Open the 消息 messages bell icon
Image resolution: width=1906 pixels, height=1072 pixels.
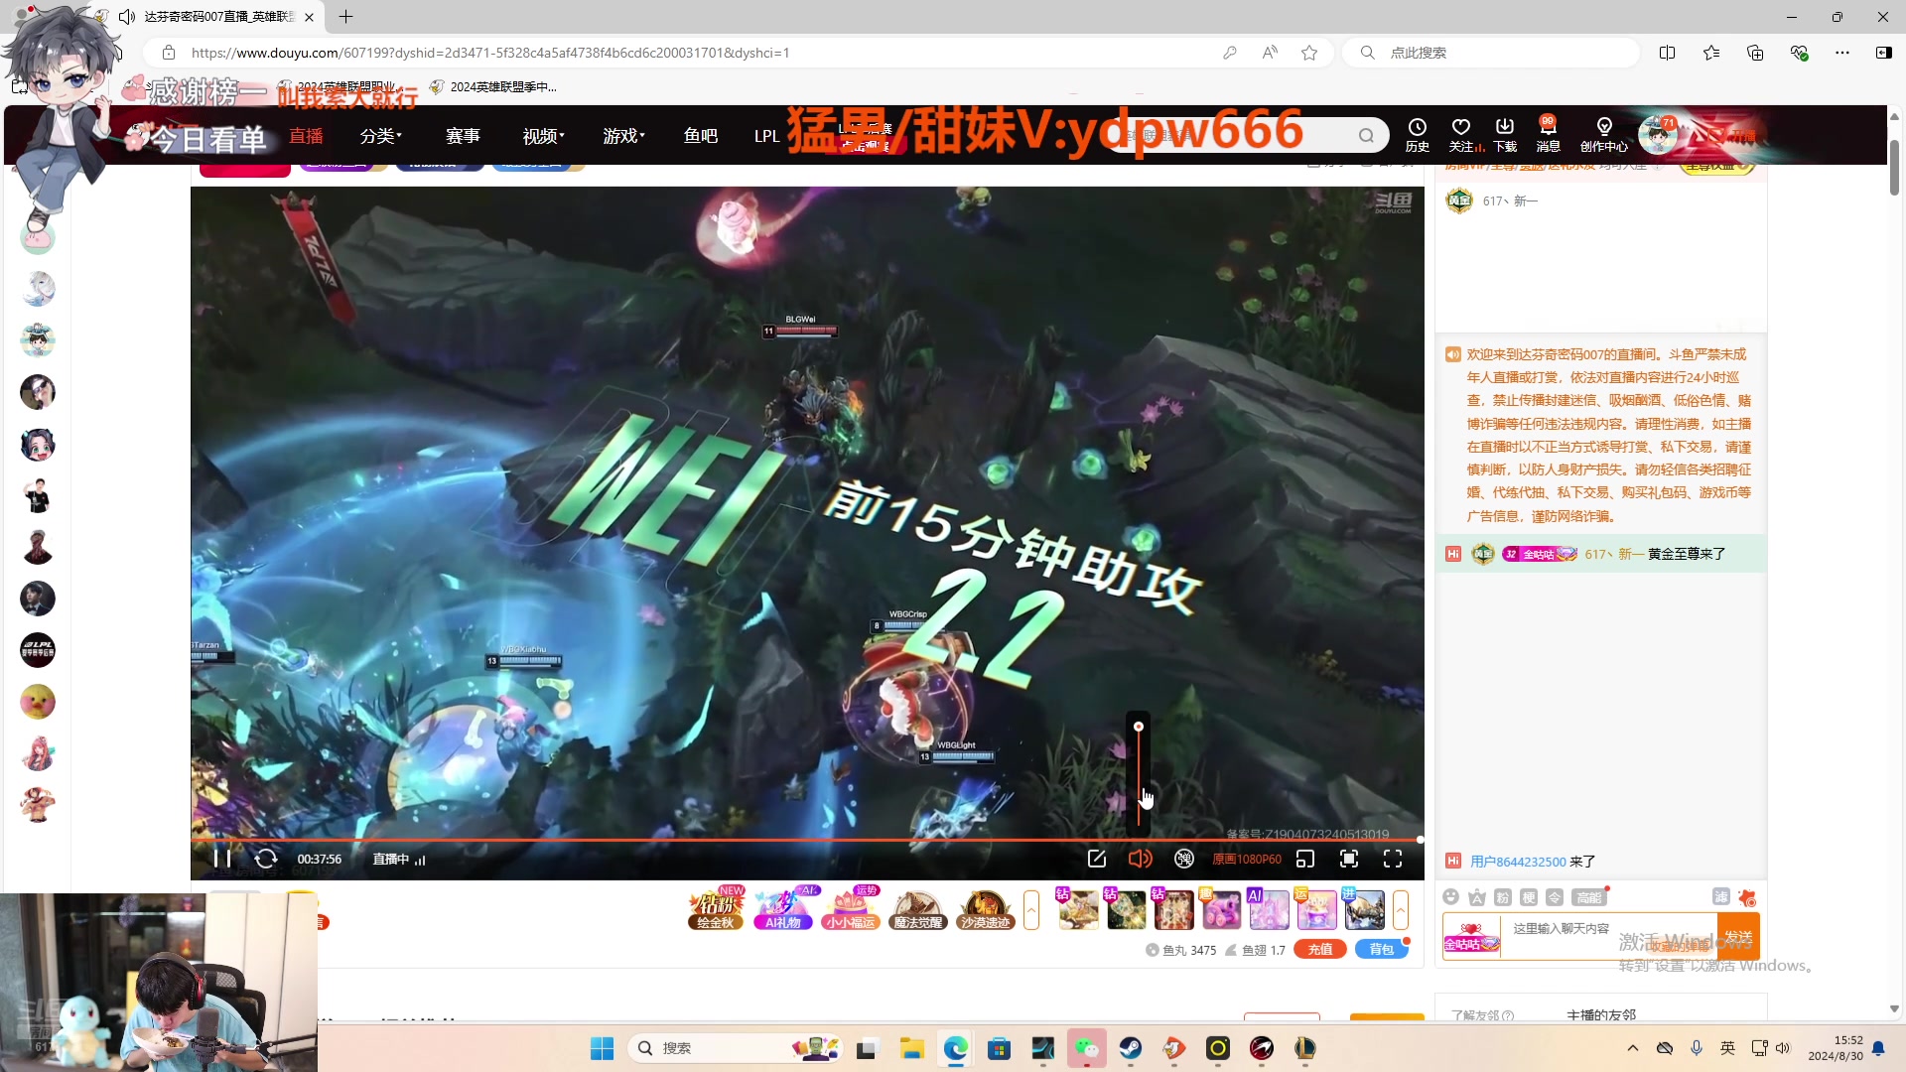click(x=1549, y=135)
